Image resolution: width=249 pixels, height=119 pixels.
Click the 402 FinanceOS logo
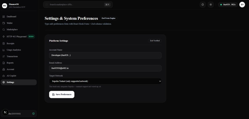5,6
